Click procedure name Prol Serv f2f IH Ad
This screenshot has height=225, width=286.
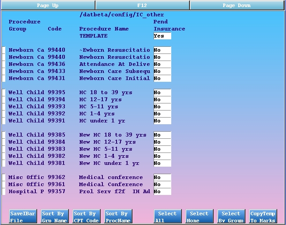coord(115,191)
